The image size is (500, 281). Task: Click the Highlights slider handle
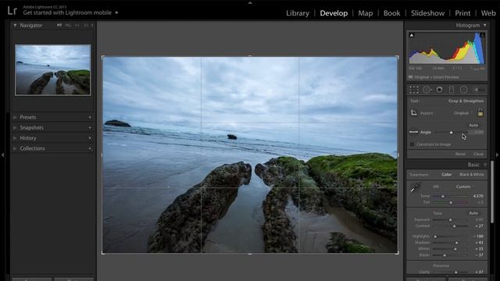coord(435,237)
